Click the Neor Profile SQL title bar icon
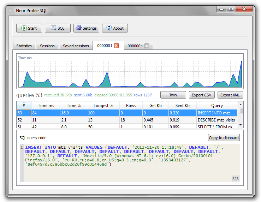 (11, 10)
